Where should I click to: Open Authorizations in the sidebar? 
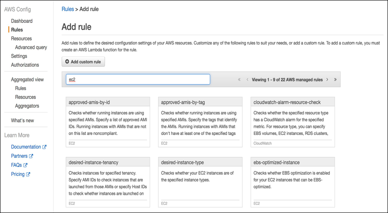coord(25,65)
